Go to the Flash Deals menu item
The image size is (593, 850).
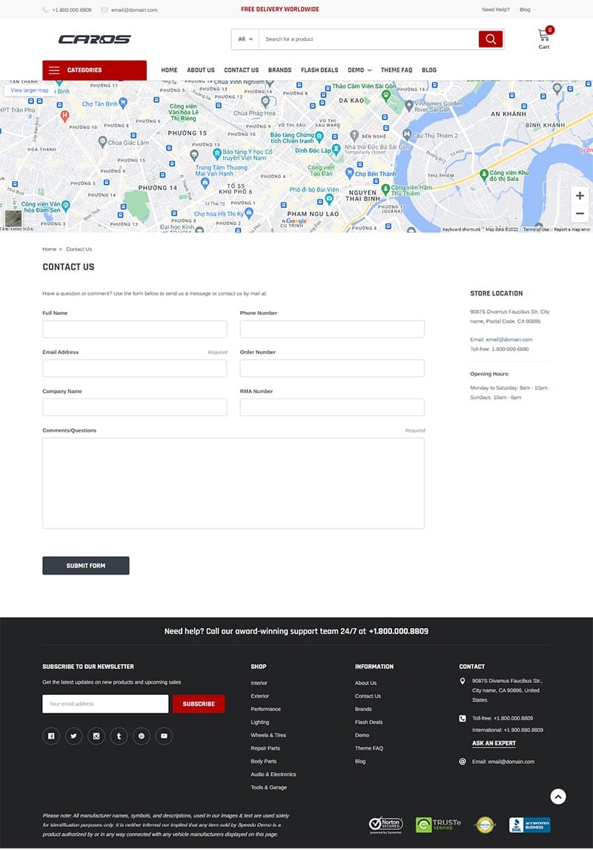pyautogui.click(x=319, y=71)
